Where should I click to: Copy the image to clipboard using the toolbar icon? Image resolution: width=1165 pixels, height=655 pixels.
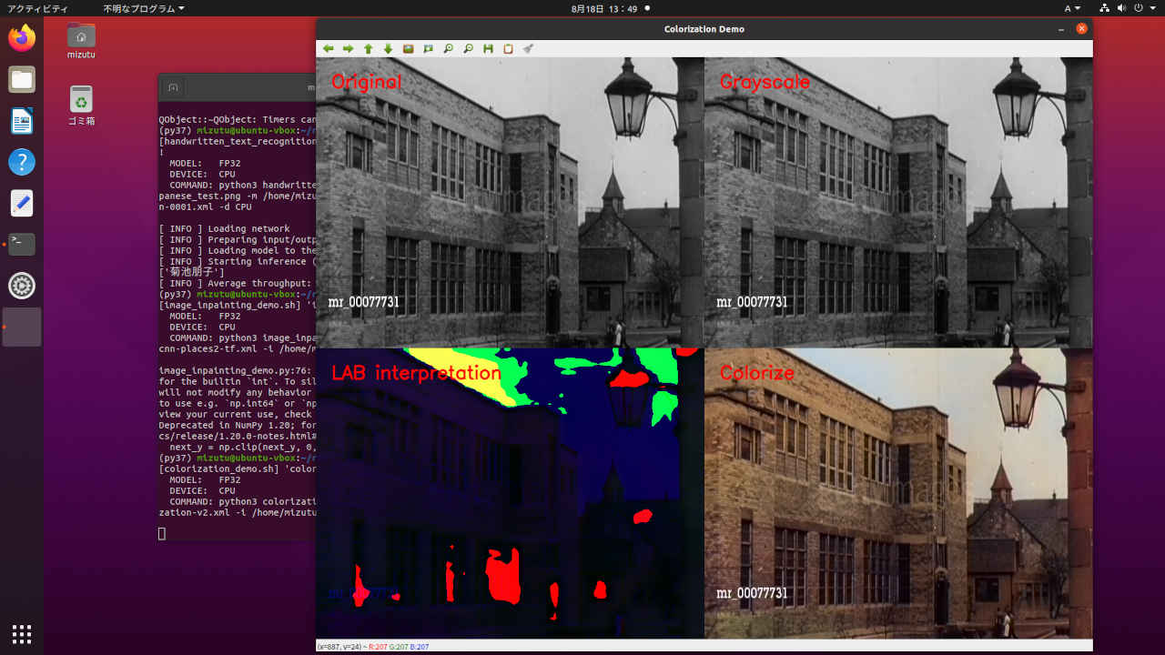(508, 49)
